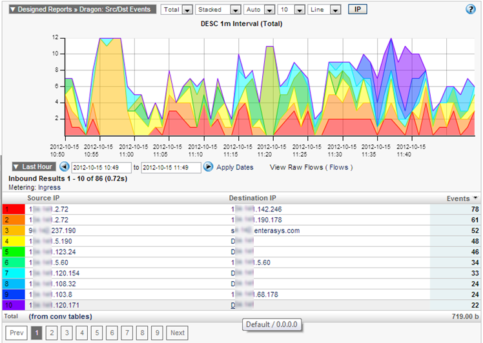Click the purple color swatch for row 10
Viewport: 483px width, 343px height.
(13, 304)
